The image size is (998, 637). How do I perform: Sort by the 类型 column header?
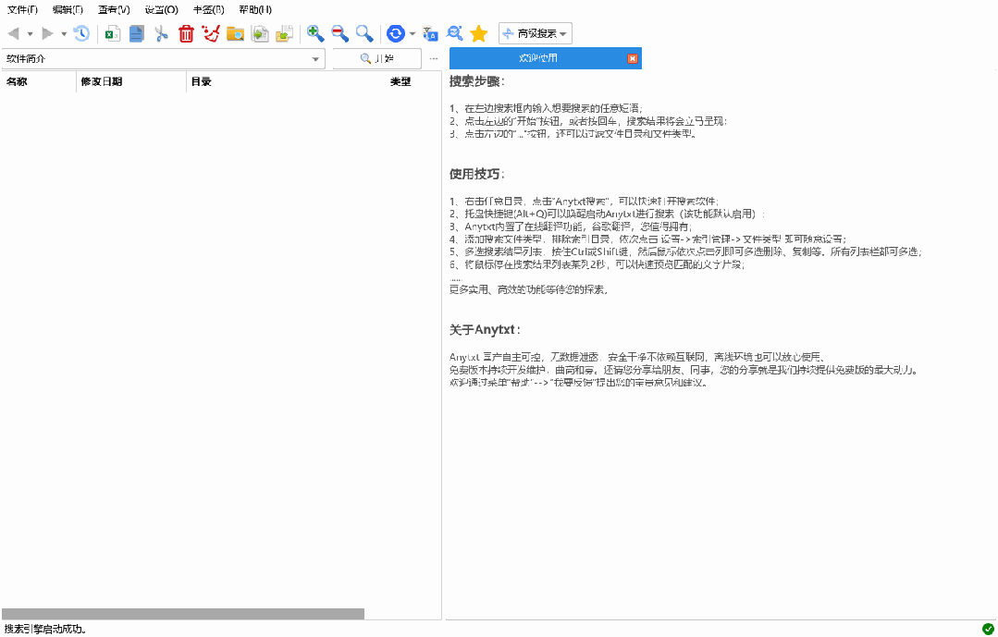tap(400, 81)
